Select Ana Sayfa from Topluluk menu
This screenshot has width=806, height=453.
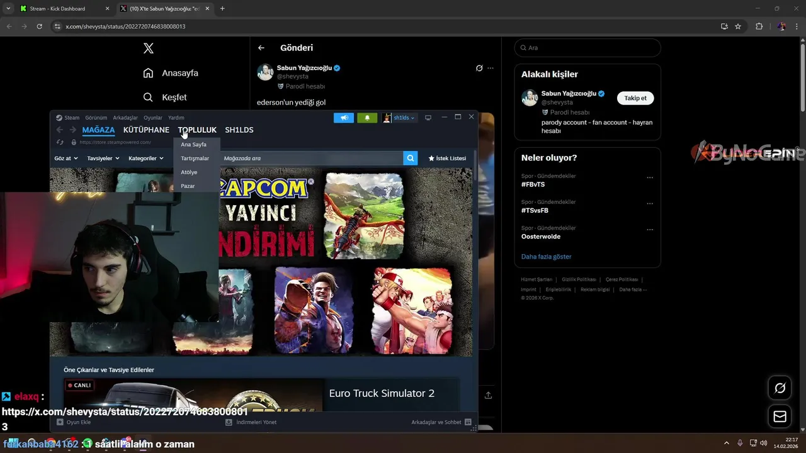pyautogui.click(x=193, y=144)
